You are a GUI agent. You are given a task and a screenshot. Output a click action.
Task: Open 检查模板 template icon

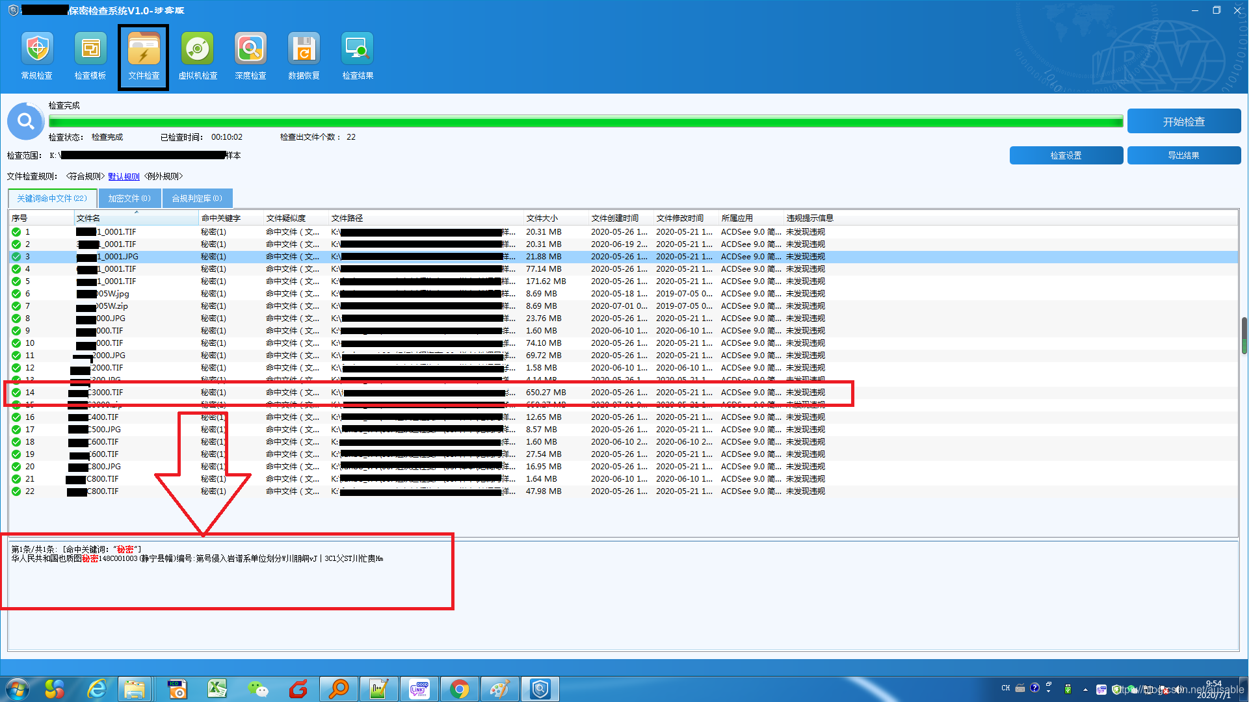click(x=90, y=56)
